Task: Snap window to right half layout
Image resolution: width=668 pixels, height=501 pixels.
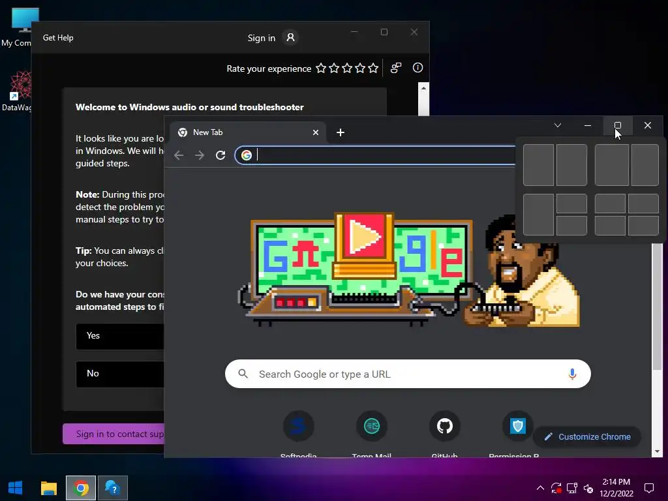Action: point(571,165)
